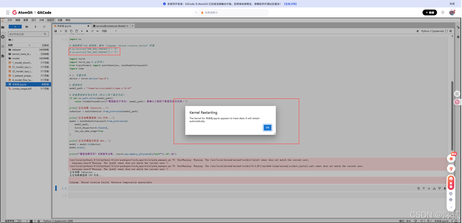Open the file browser sidebar icon
This screenshot has height=223, width=462.
coord(3,27)
